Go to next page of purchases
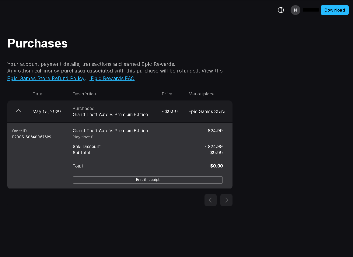Screen dimensions: 353x257 (x=226, y=200)
